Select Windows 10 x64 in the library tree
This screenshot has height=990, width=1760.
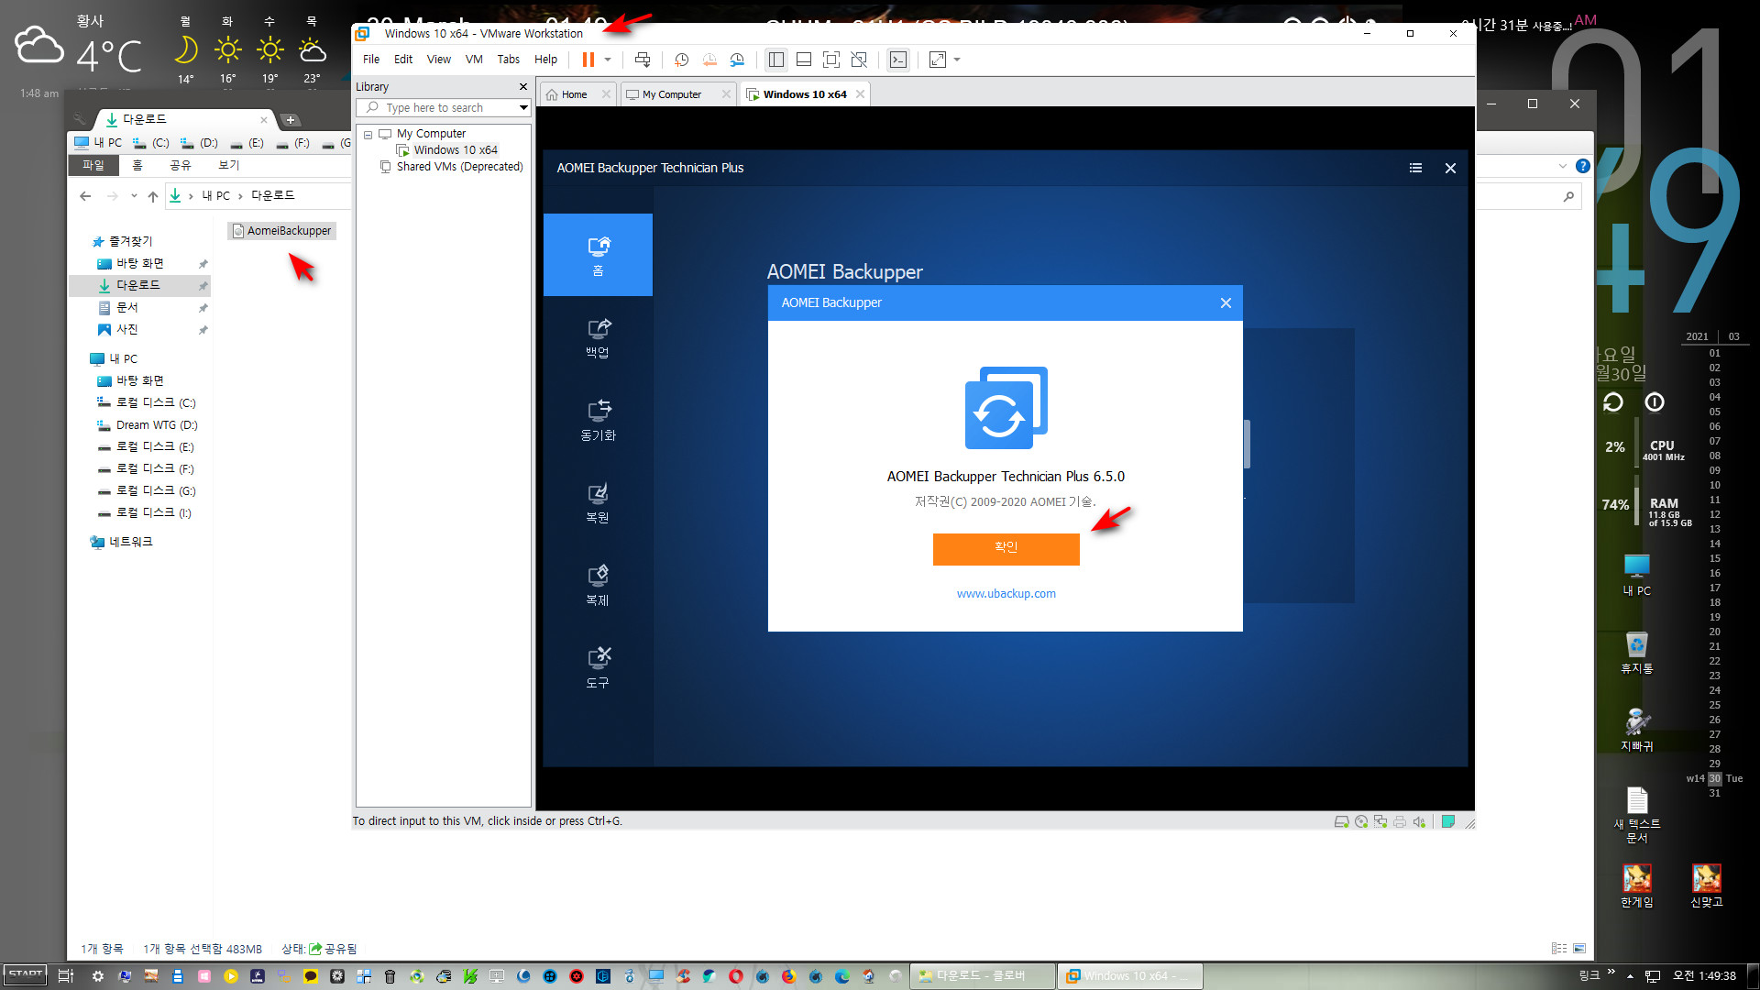pyautogui.click(x=456, y=150)
